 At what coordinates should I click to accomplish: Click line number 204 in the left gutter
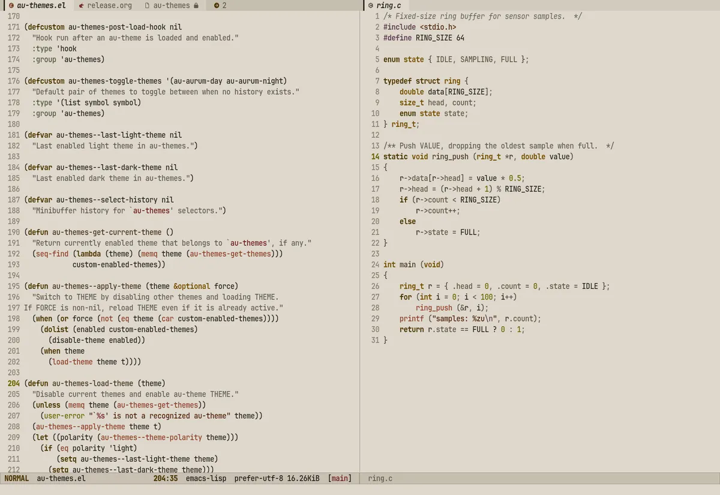click(x=14, y=383)
